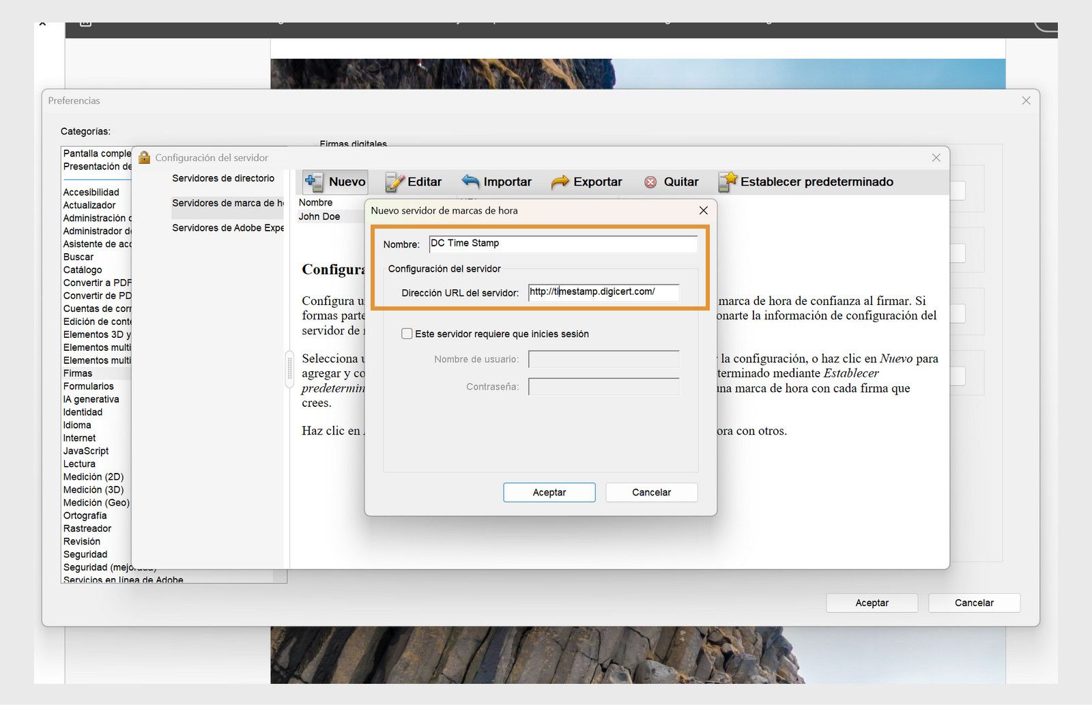
Task: Export servers via the Exportar icon
Action: [562, 182]
